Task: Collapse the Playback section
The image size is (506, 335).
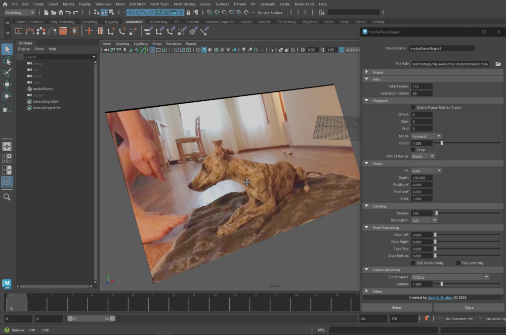Action: (367, 101)
